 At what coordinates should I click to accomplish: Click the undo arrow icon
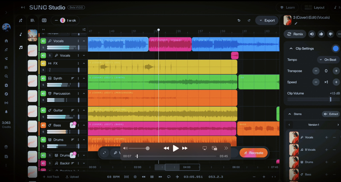239,20
